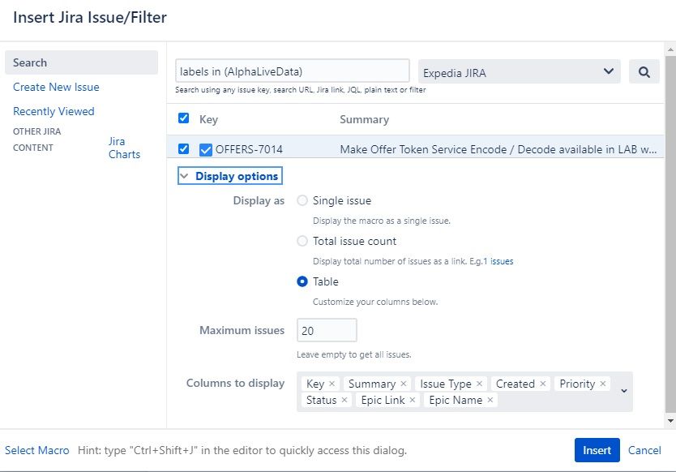
Task: Focus the Maximum issues field
Action: (327, 331)
